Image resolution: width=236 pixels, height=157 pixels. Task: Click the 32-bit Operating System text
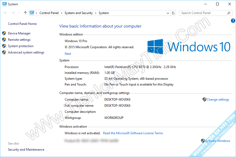click(136, 79)
